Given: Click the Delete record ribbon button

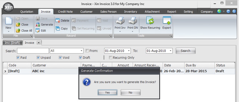Looking at the screenshot, I should [x=62, y=21].
